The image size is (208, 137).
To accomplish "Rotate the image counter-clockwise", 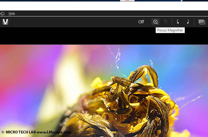I will [178, 22].
